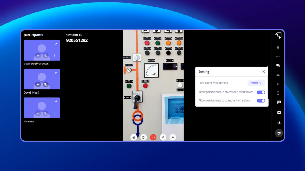This screenshot has width=305, height=171.
Task: Close the Setting panel
Action: [x=264, y=72]
